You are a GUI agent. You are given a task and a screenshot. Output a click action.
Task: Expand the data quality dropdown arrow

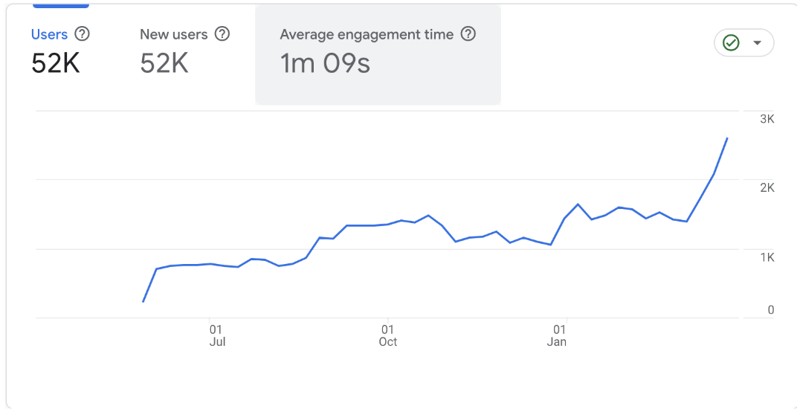(757, 42)
